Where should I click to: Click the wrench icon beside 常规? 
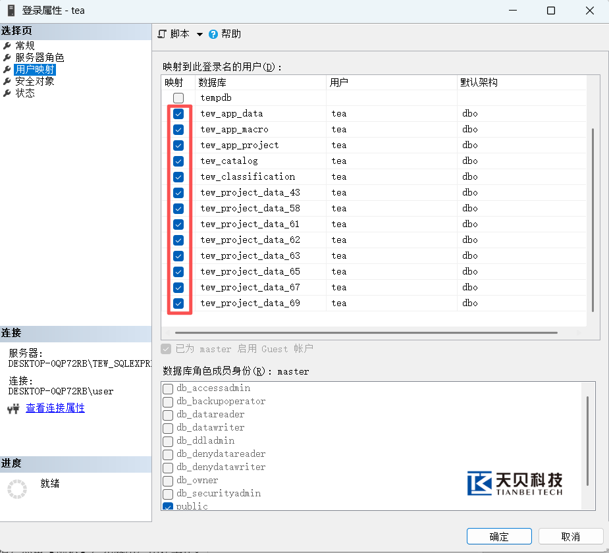pos(7,46)
